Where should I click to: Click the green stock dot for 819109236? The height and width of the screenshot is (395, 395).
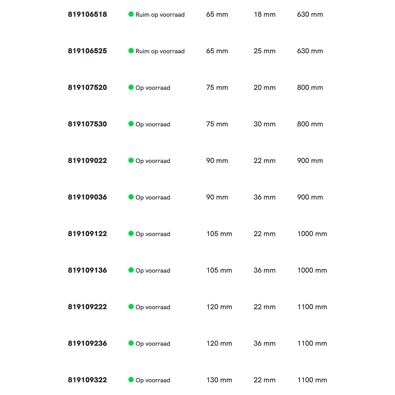point(131,343)
